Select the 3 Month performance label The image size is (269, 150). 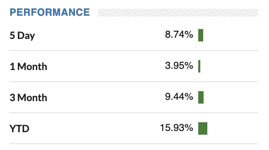tap(28, 98)
